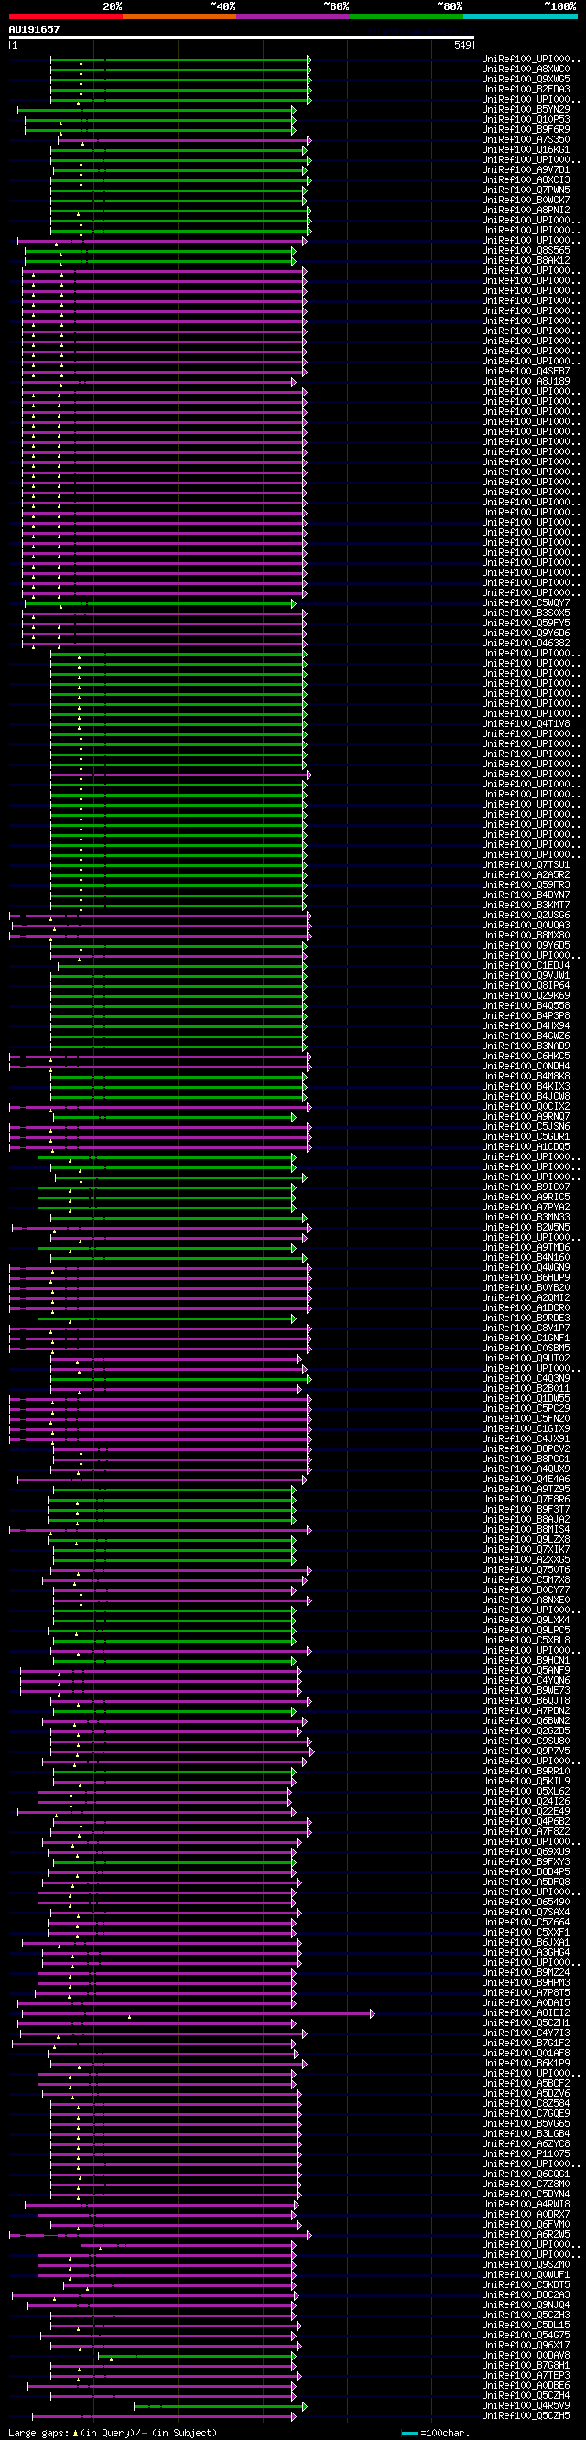Click the identifier UniRef100_B2W5N5
Screen dimensions: 586x2440
(x=526, y=1228)
